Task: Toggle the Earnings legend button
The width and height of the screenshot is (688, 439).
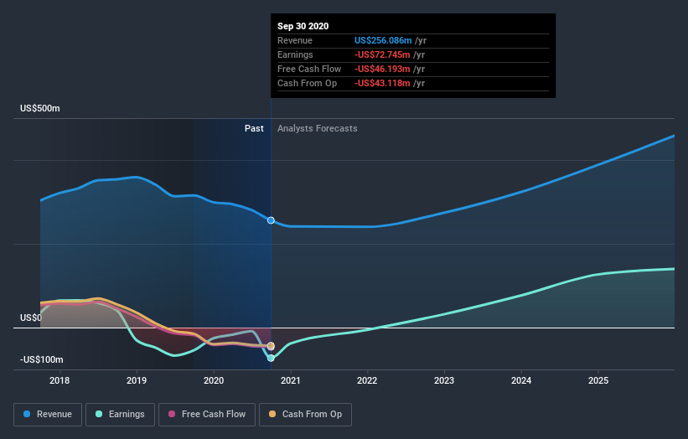Action: (x=120, y=415)
